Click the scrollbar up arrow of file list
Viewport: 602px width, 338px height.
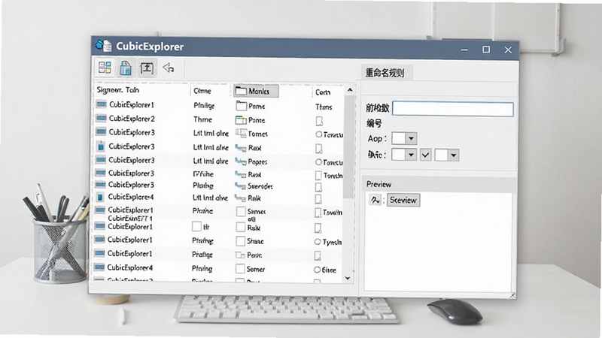[x=350, y=90]
